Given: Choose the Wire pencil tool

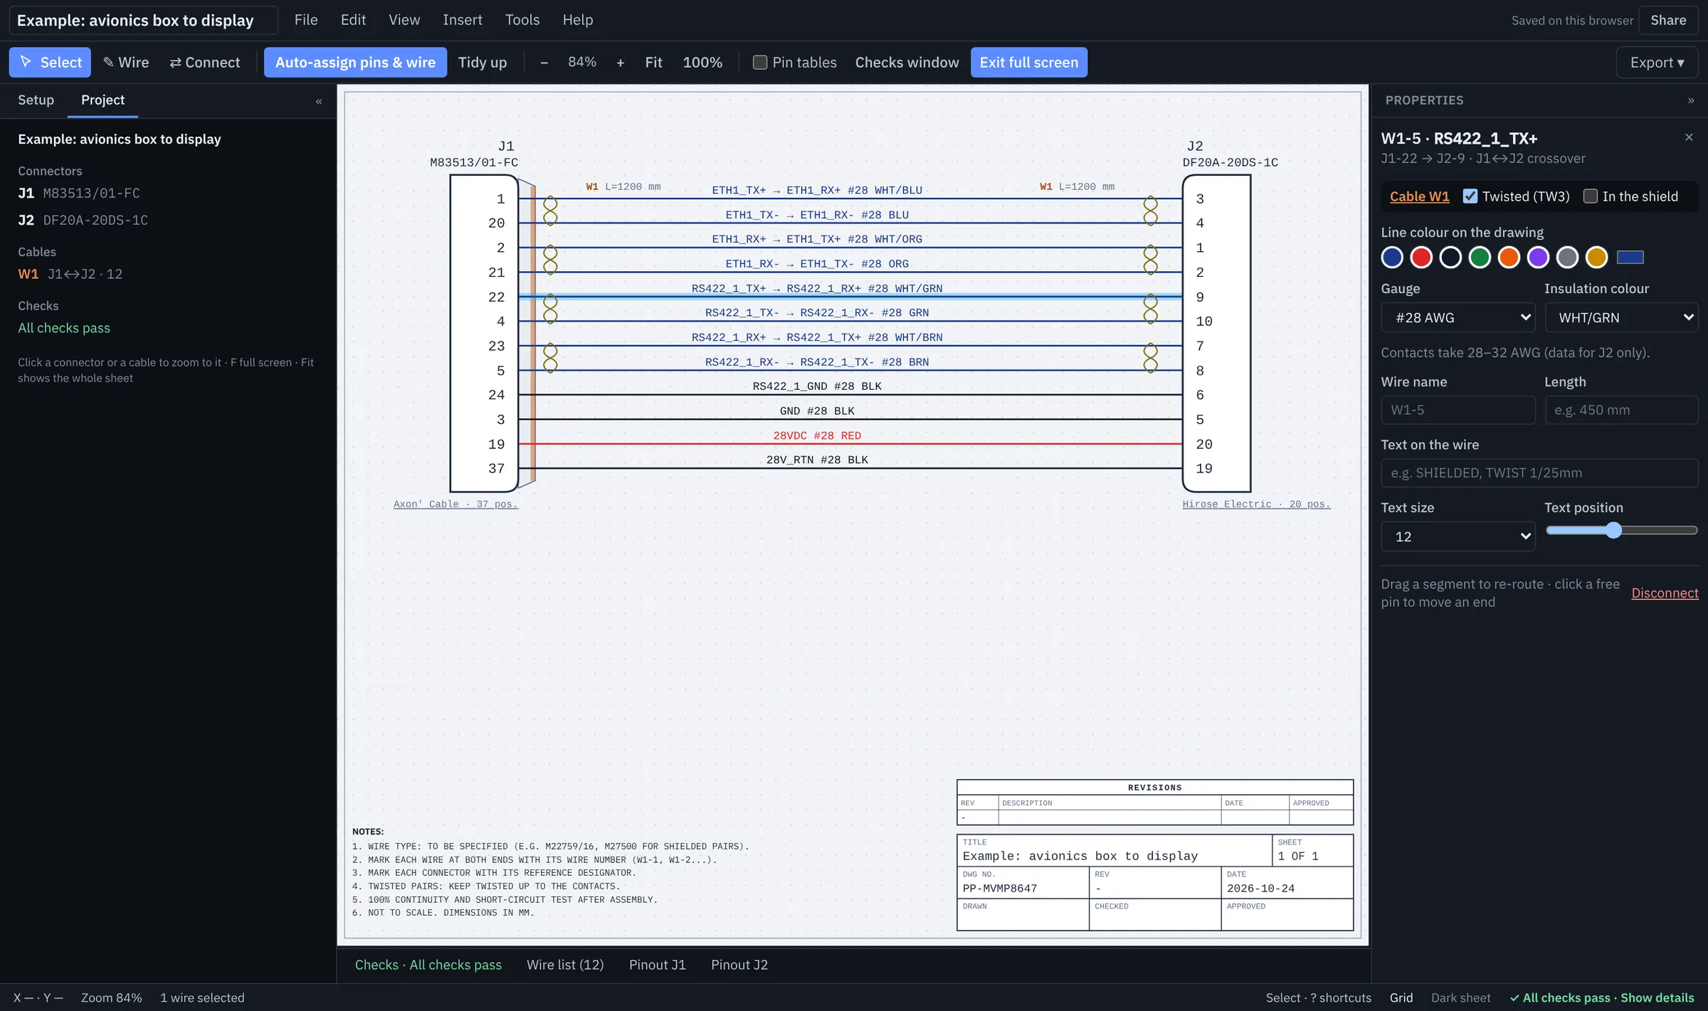Looking at the screenshot, I should 126,63.
